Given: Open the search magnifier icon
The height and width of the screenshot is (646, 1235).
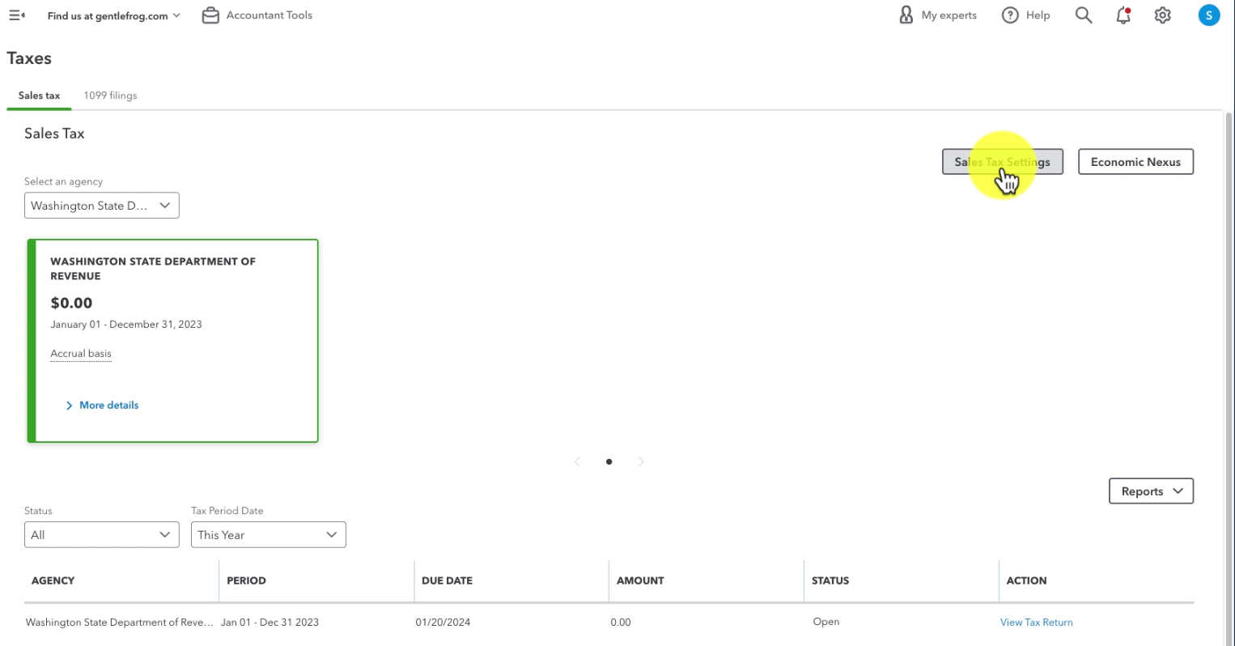Looking at the screenshot, I should coord(1084,15).
